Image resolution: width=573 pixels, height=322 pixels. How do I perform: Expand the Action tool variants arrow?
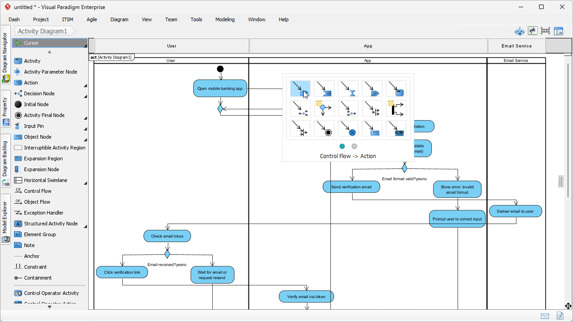pos(86,85)
